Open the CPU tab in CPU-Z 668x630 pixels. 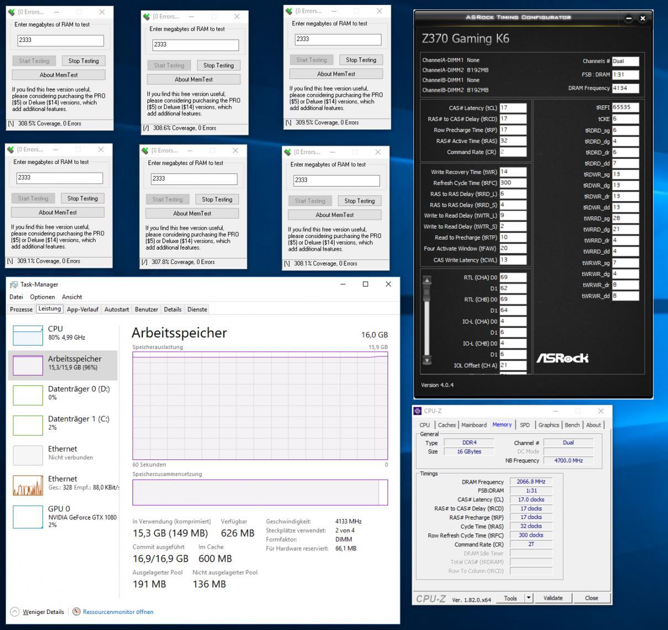pos(425,425)
